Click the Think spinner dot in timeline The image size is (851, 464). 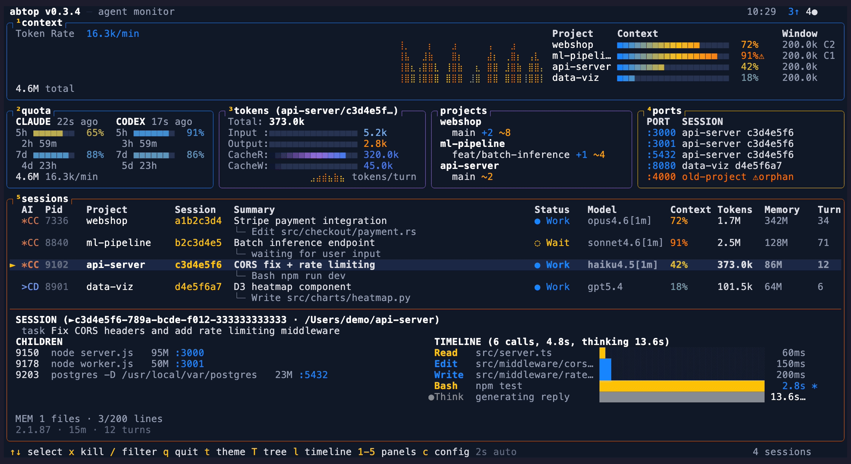431,397
